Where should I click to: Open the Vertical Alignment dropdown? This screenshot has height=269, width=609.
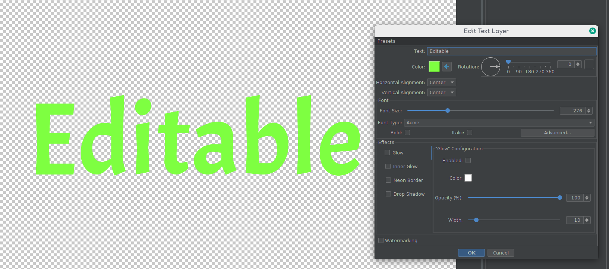click(442, 93)
